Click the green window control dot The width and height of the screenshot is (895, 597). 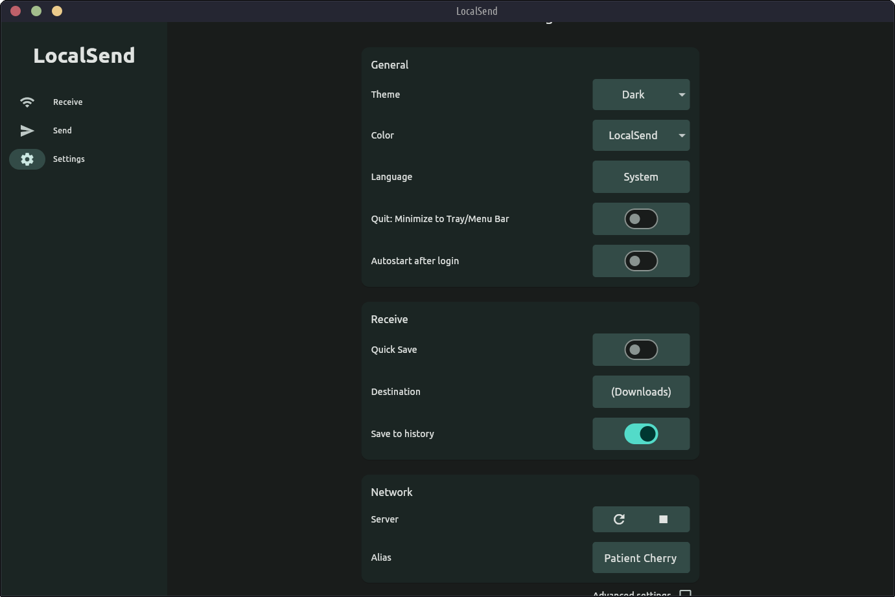click(x=36, y=11)
